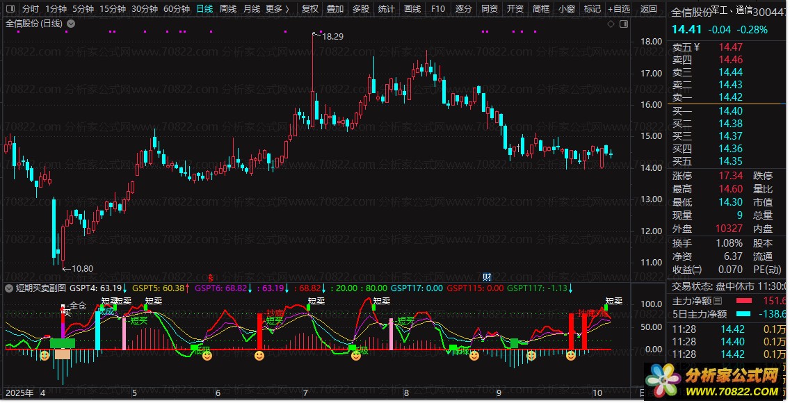Screen dimensions: 790x403
Task: Open the 分析家公式网 www.70822.com logo link
Action: 714,381
